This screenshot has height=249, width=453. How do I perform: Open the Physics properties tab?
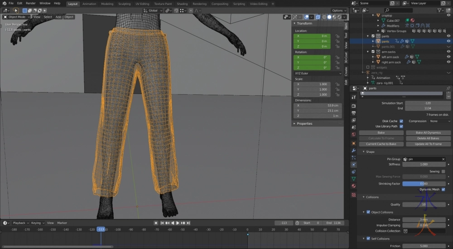tap(354, 165)
